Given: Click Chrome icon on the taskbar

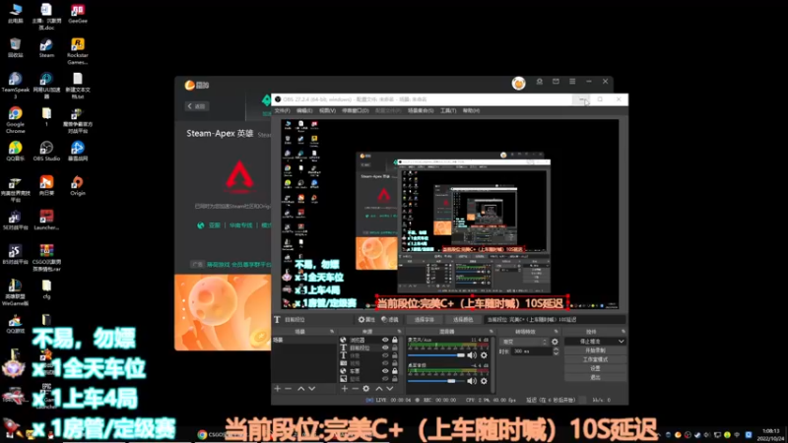Looking at the screenshot, I should click(x=202, y=434).
